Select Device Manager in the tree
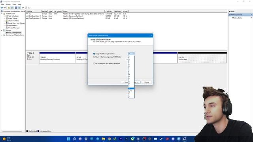 click(x=14, y=28)
